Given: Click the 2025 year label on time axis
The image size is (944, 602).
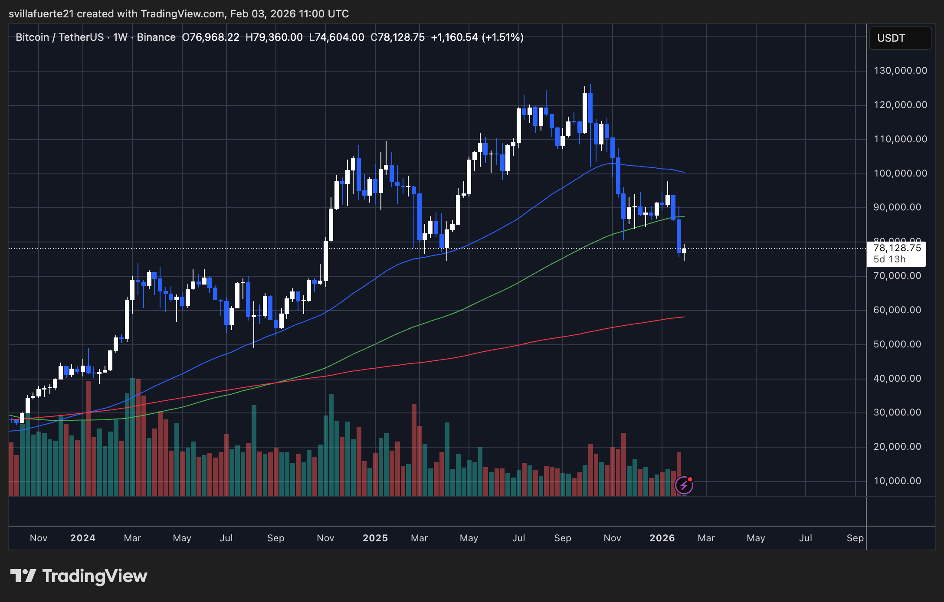Looking at the screenshot, I should (x=375, y=538).
